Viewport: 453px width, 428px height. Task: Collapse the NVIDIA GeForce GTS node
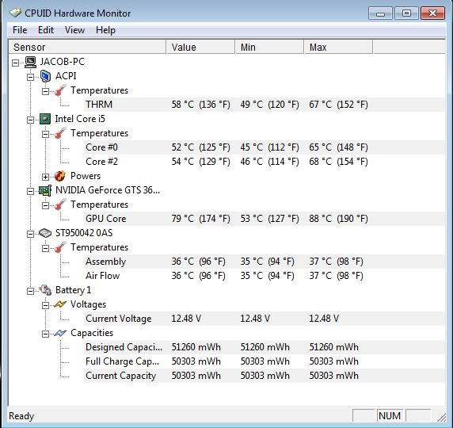(x=30, y=191)
